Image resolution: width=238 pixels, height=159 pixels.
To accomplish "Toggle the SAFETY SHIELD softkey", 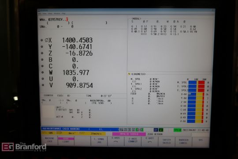I will [167, 141].
